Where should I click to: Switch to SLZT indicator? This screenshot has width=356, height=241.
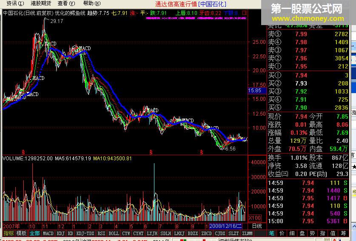234,233
